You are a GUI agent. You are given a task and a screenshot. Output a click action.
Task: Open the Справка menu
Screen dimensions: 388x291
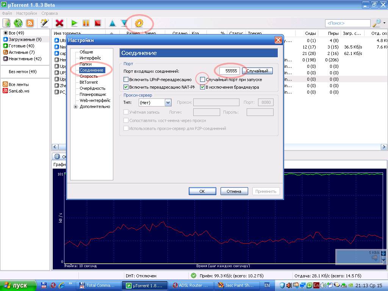(x=50, y=13)
